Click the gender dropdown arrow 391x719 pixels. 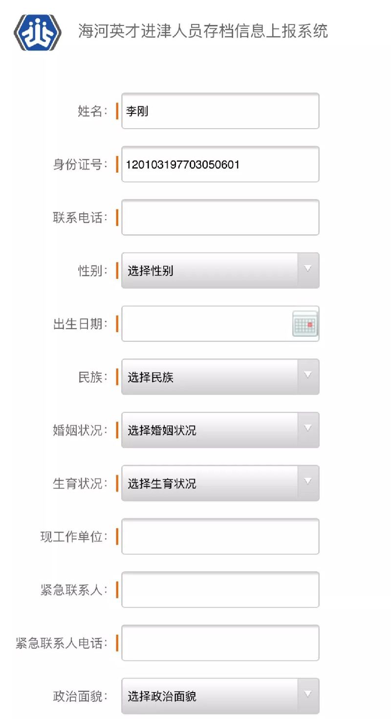tap(307, 269)
